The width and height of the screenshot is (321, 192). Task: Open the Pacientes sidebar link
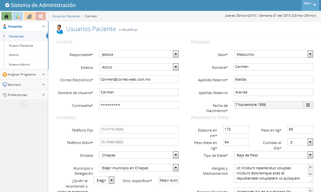coord(16,36)
